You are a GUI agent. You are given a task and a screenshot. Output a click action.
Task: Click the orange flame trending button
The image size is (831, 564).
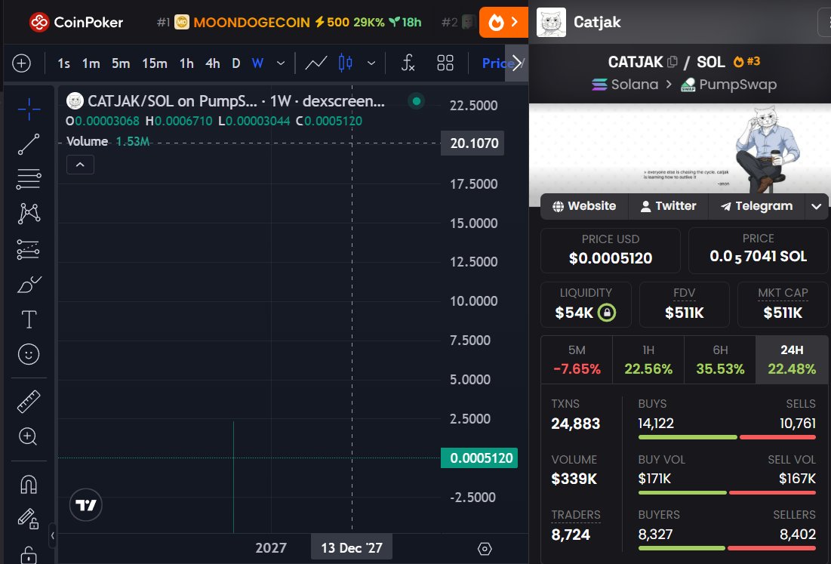503,22
